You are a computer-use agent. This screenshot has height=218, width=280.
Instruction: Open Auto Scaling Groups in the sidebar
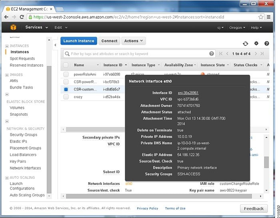(27, 195)
